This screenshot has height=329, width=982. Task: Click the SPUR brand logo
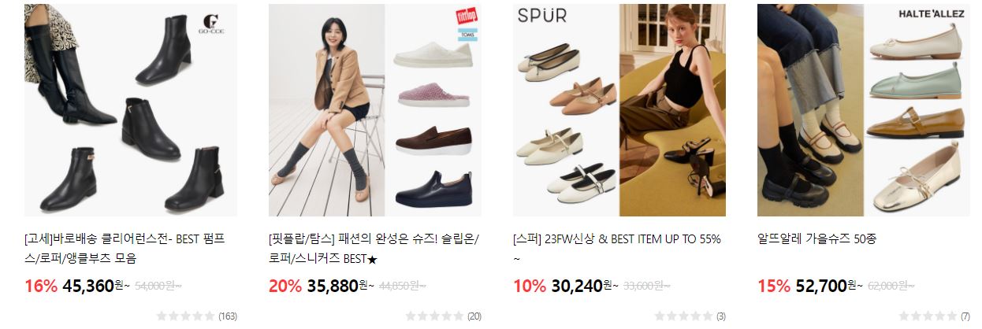click(x=542, y=17)
